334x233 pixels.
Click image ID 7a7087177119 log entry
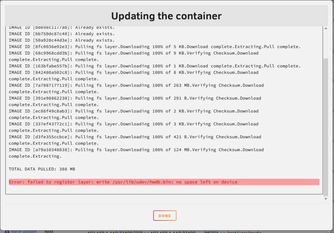(136, 89)
